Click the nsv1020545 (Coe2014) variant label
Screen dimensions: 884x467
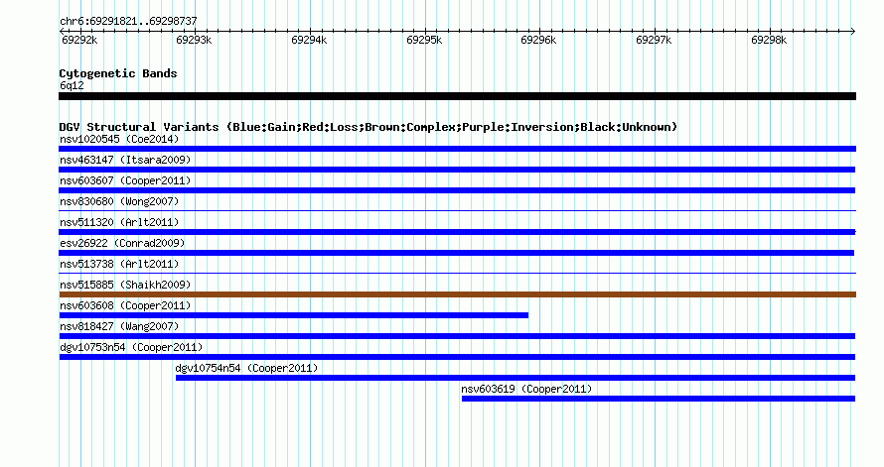119,139
